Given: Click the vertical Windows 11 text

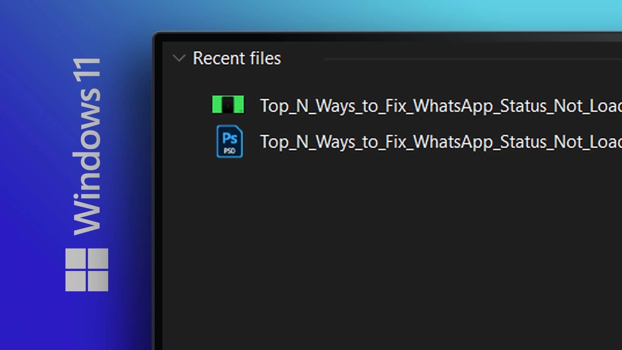Looking at the screenshot, I should (x=87, y=146).
